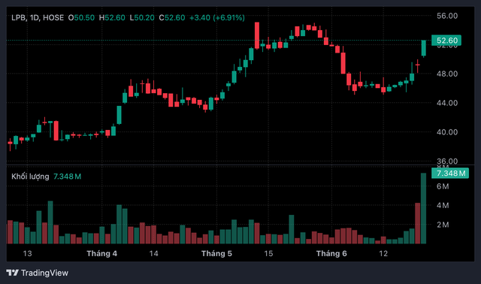The width and height of the screenshot is (481, 284).
Task: Click the 36.00 price axis label
Action: (x=447, y=161)
